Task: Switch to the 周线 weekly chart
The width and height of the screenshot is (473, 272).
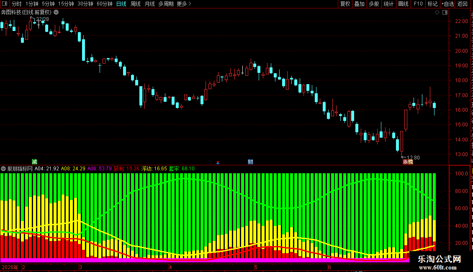Action: [x=136, y=4]
